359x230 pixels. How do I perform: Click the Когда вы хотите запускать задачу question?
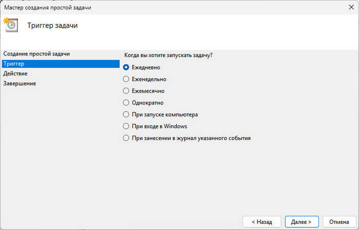(x=168, y=55)
